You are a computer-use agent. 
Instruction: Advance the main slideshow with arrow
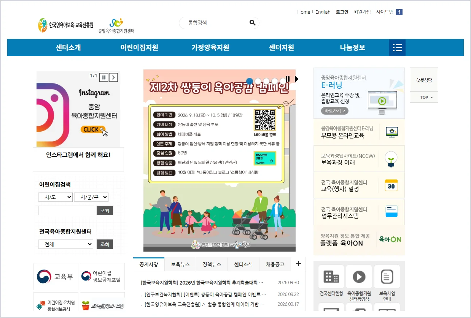click(297, 79)
